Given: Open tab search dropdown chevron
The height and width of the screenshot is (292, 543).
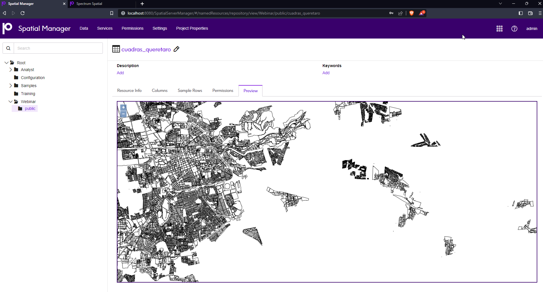Looking at the screenshot, I should [x=500, y=3].
